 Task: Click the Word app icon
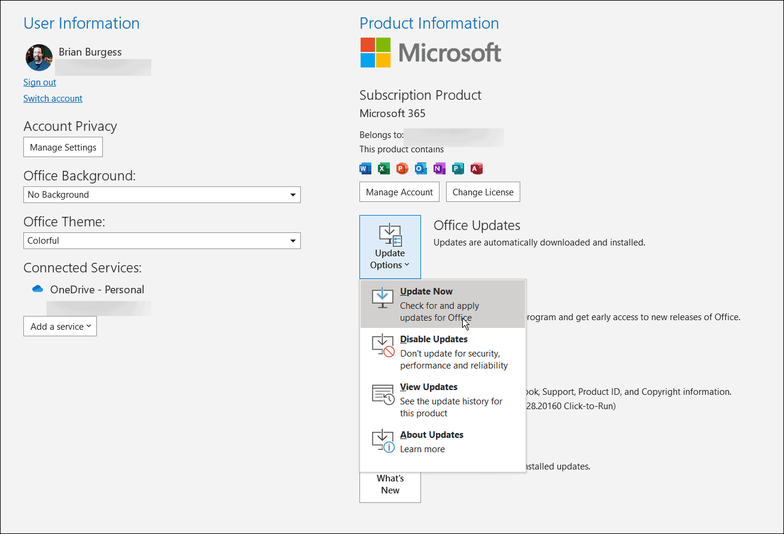365,168
